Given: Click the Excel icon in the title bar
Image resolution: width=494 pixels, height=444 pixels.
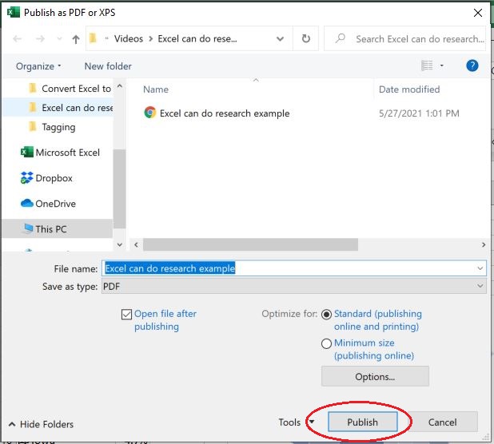Looking at the screenshot, I should (14, 12).
